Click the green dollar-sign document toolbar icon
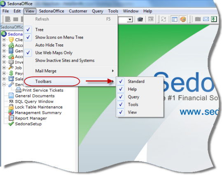Viewport: 222px width, 175px height. click(x=214, y=19)
